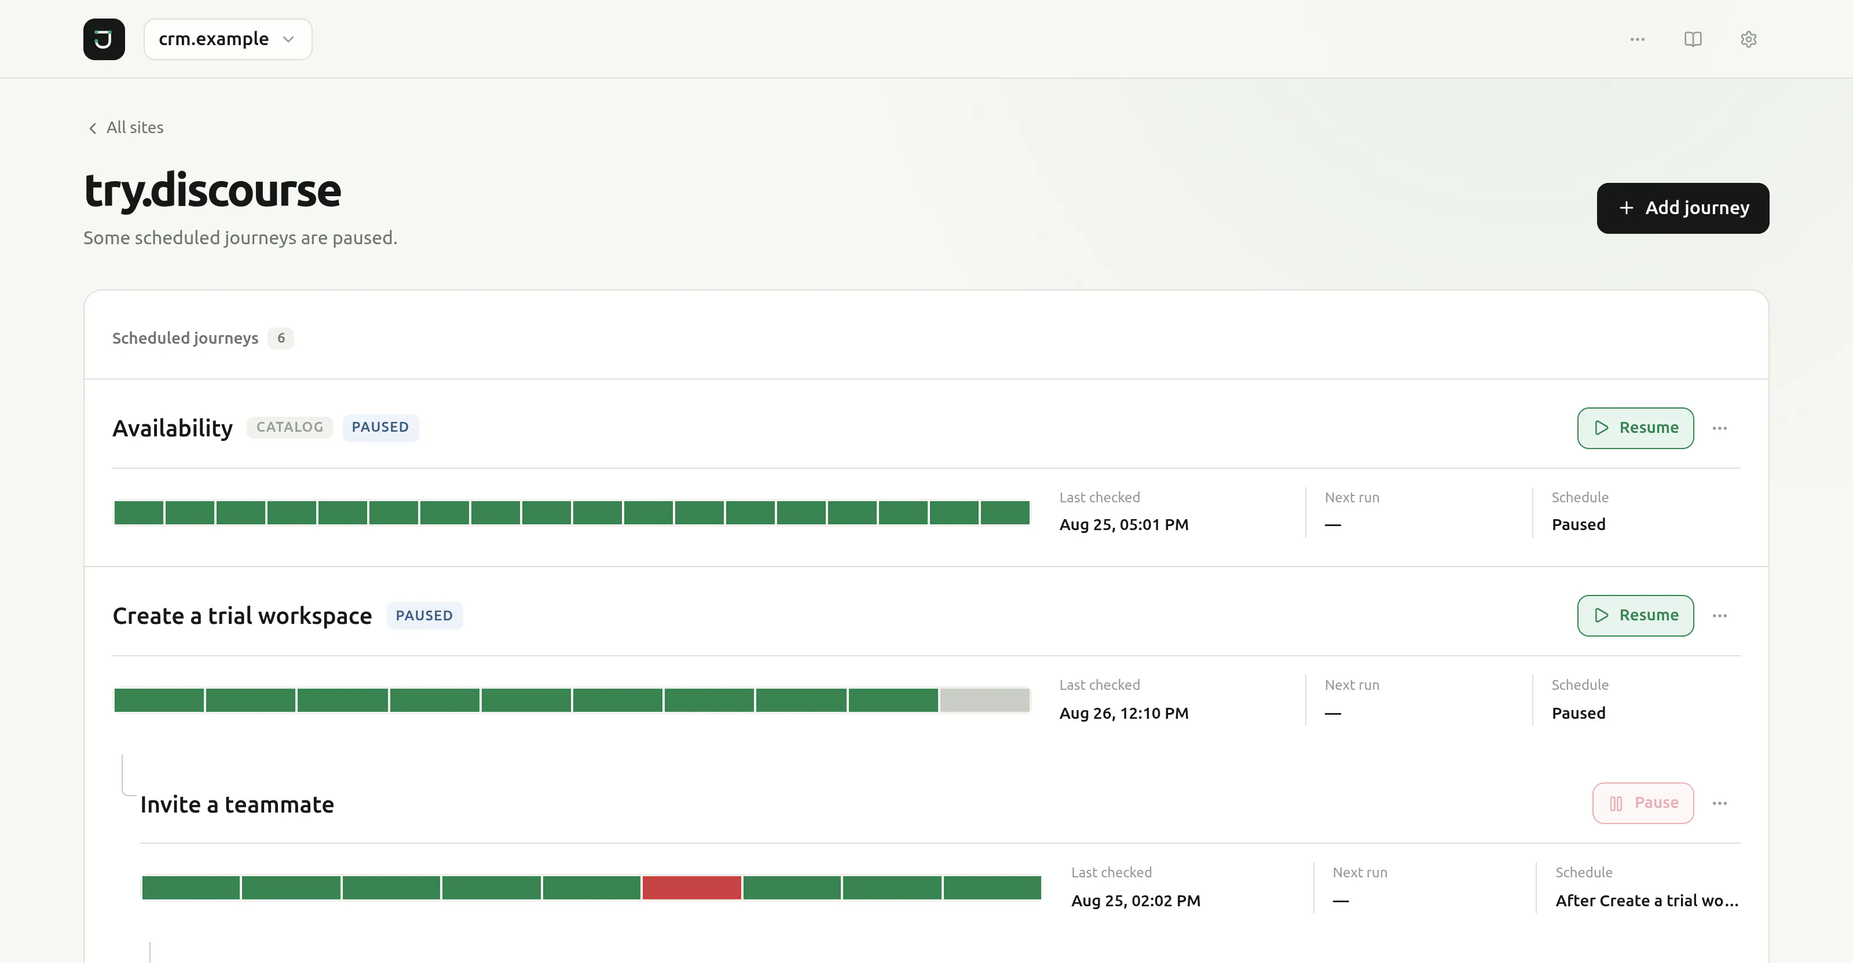Open the Availability journey title
Image resolution: width=1853 pixels, height=963 pixels.
click(173, 428)
